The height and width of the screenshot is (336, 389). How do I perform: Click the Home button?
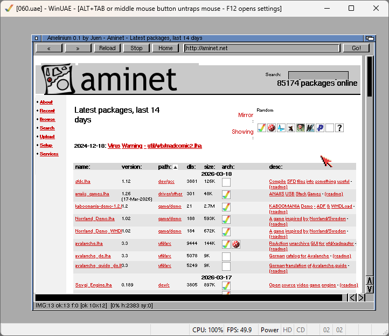(165, 48)
